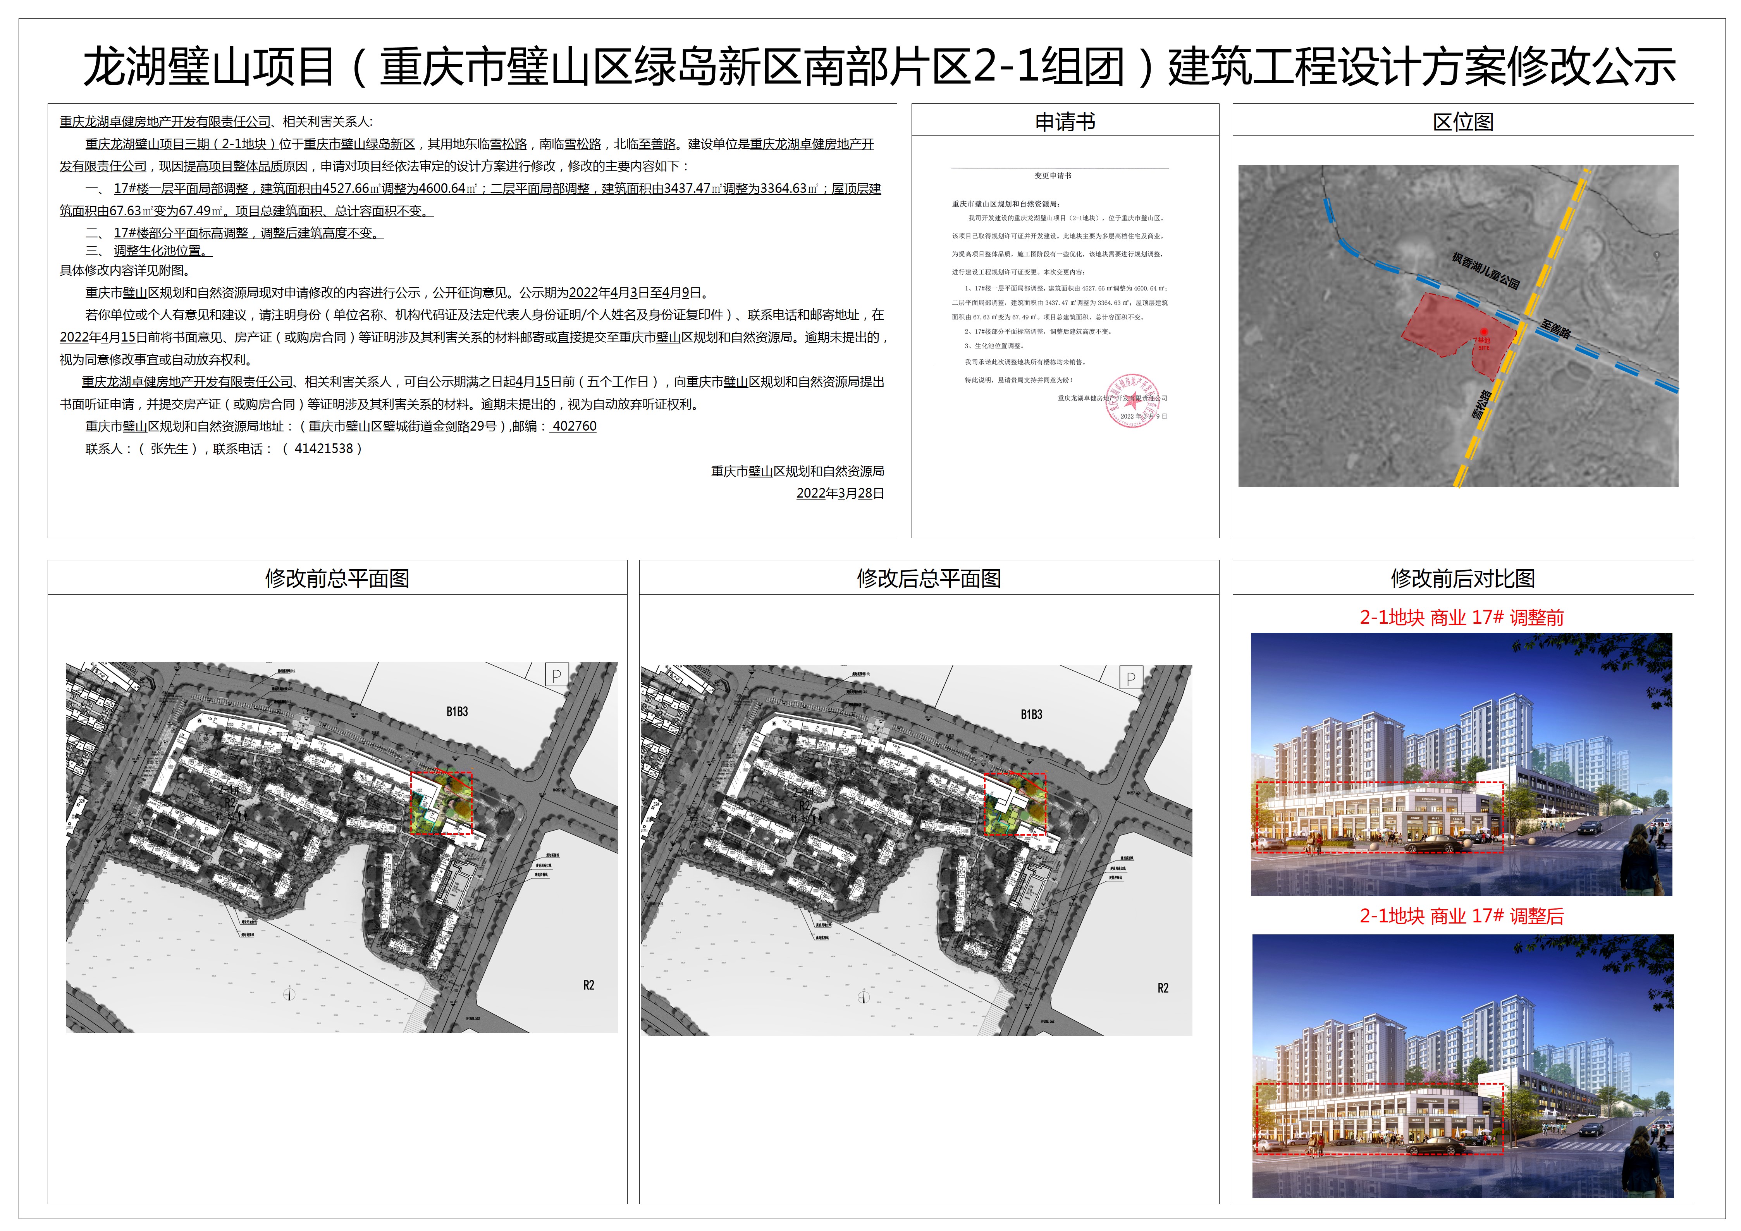Image resolution: width=1741 pixels, height=1231 pixels.
Task: Click the P parking icon in 修改前总平面图
Action: point(557,675)
